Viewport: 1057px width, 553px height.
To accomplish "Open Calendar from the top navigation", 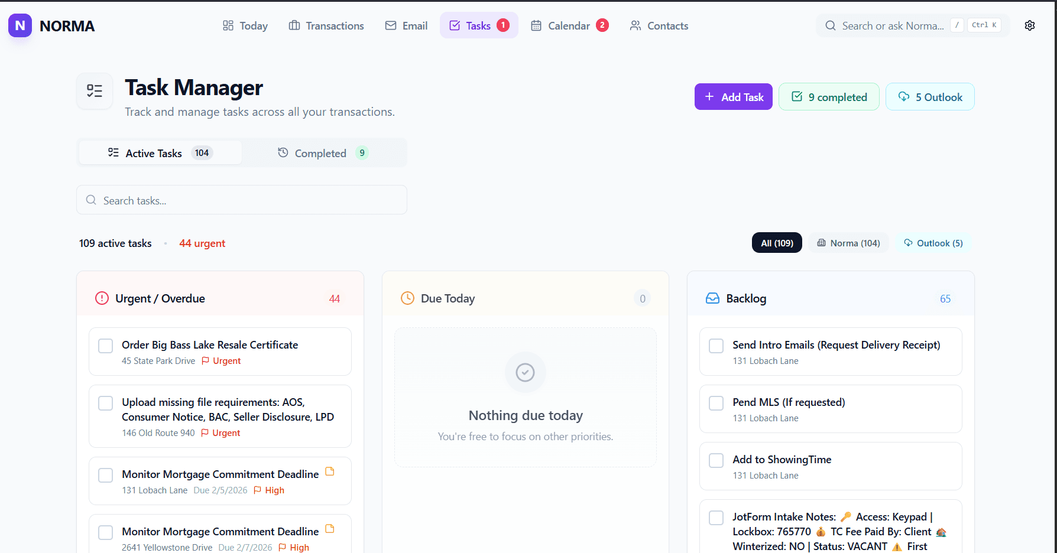I will [569, 25].
